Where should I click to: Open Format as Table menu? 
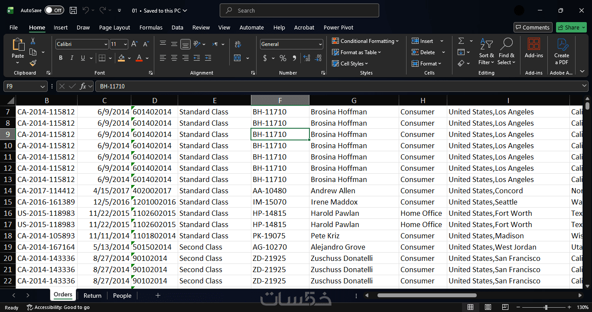tap(357, 52)
